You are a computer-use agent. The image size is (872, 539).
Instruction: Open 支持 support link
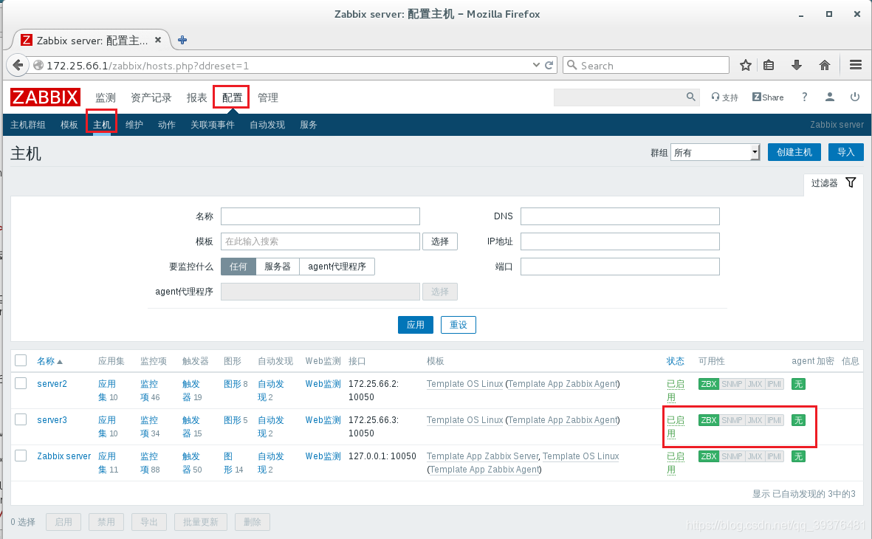pos(724,97)
